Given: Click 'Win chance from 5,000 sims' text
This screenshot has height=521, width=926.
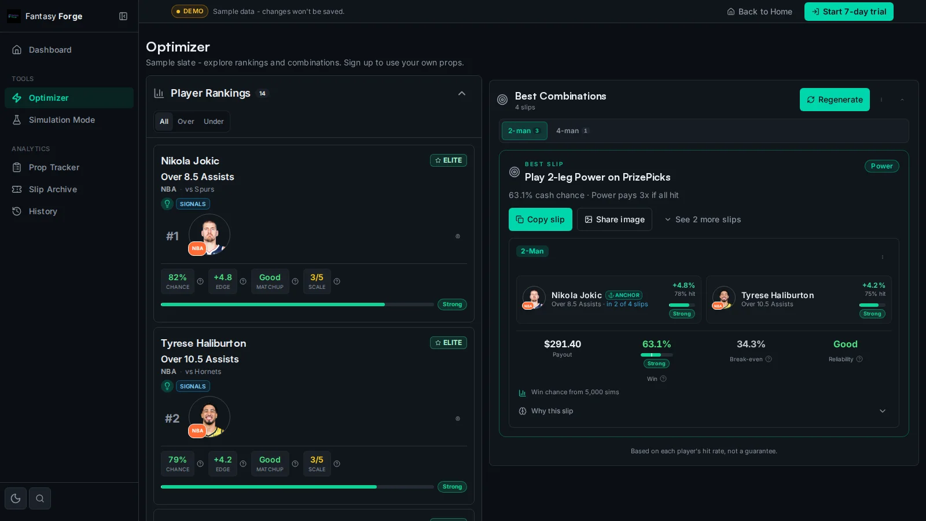Looking at the screenshot, I should pyautogui.click(x=575, y=392).
